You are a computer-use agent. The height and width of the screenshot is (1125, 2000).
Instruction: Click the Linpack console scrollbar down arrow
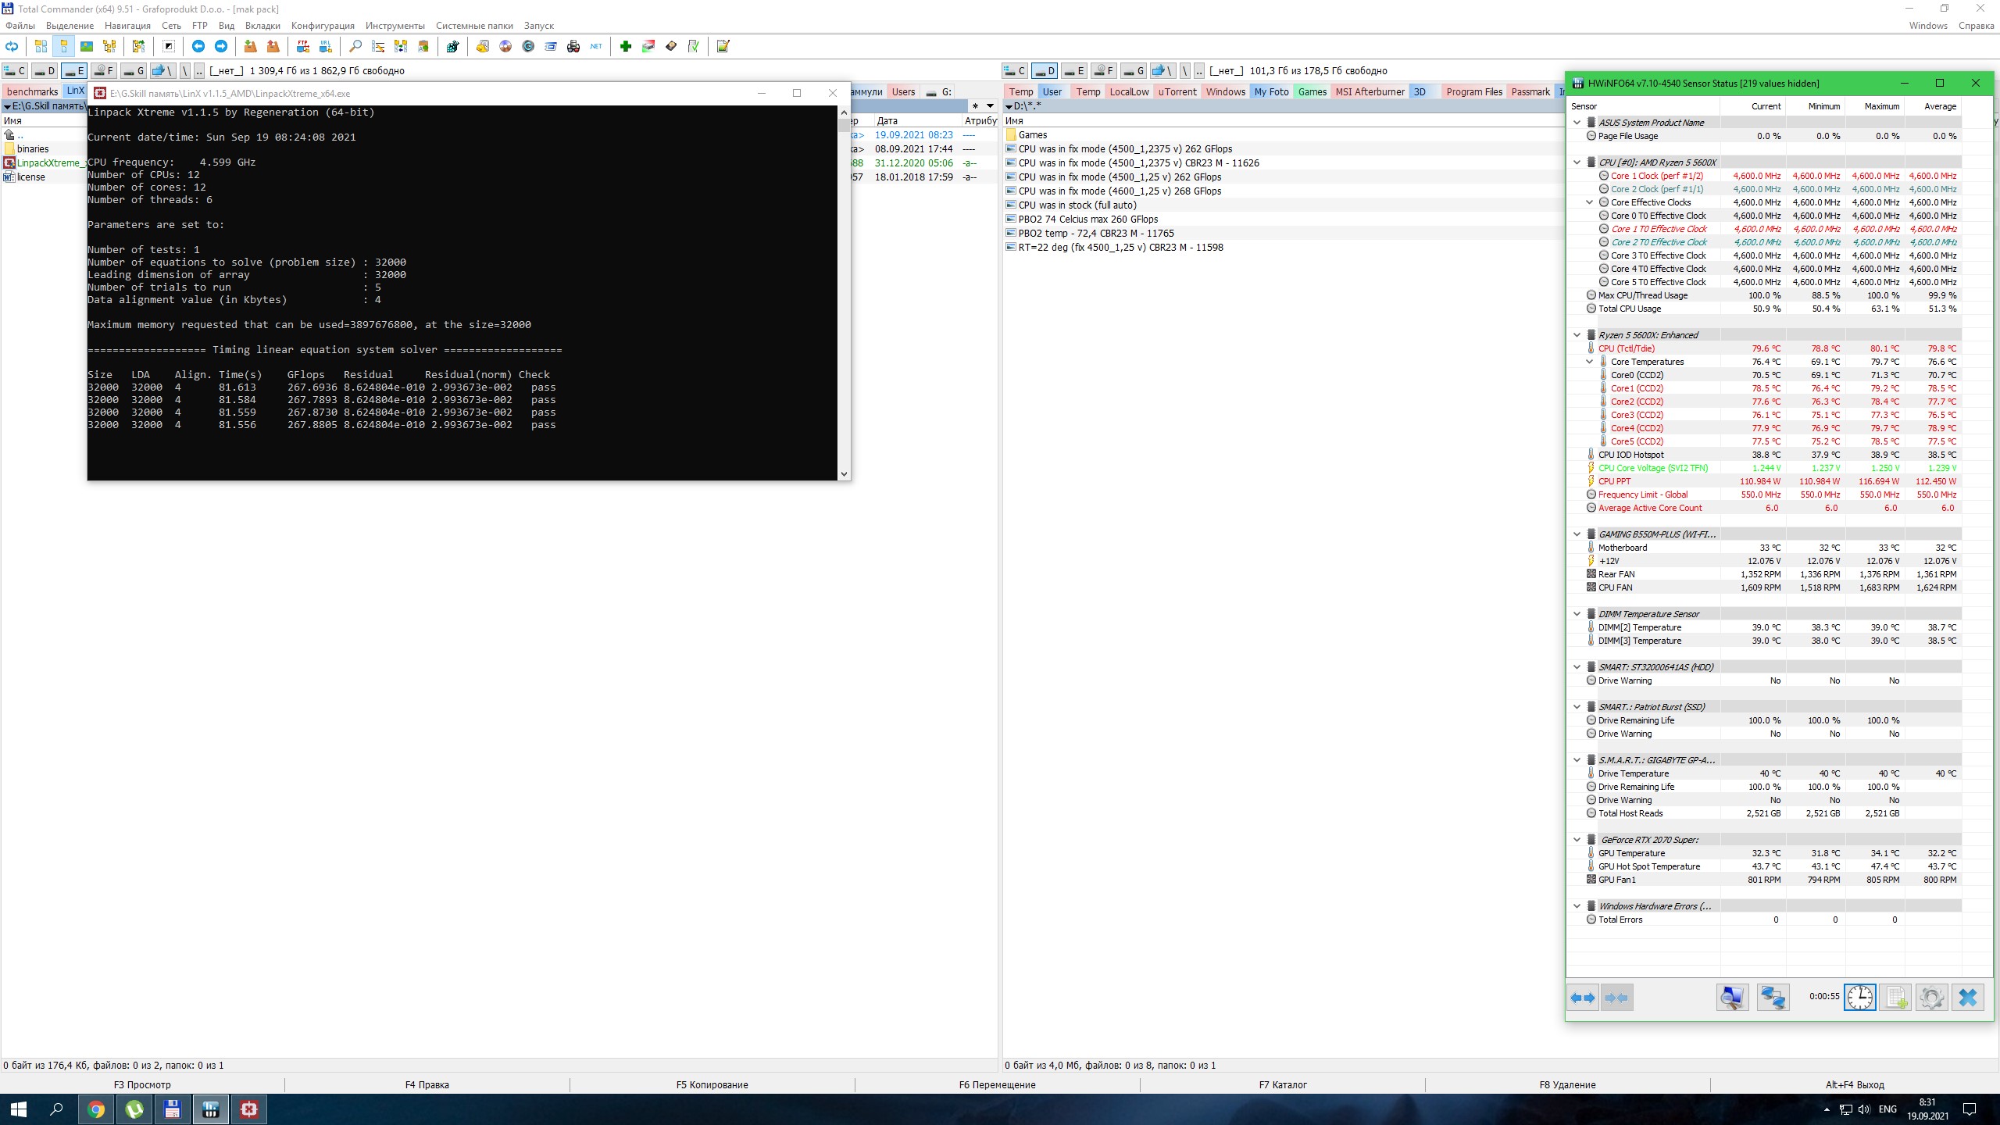point(843,474)
